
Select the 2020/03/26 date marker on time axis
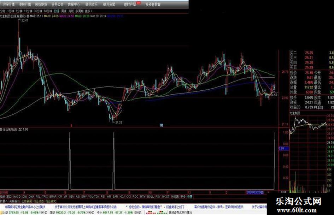point(255,192)
